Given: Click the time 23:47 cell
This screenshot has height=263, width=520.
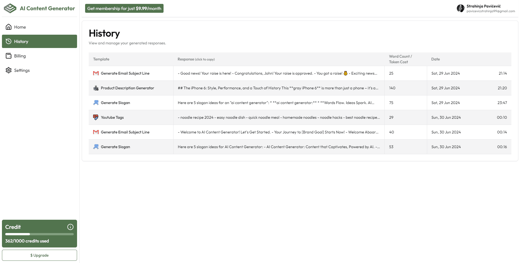Looking at the screenshot, I should [502, 103].
